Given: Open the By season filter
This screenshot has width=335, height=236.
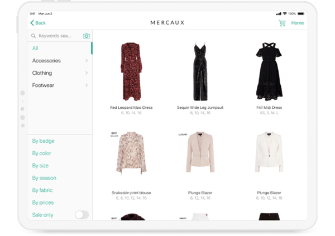Looking at the screenshot, I should [44, 178].
